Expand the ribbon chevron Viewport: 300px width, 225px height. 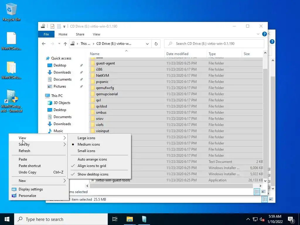pyautogui.click(x=258, y=34)
